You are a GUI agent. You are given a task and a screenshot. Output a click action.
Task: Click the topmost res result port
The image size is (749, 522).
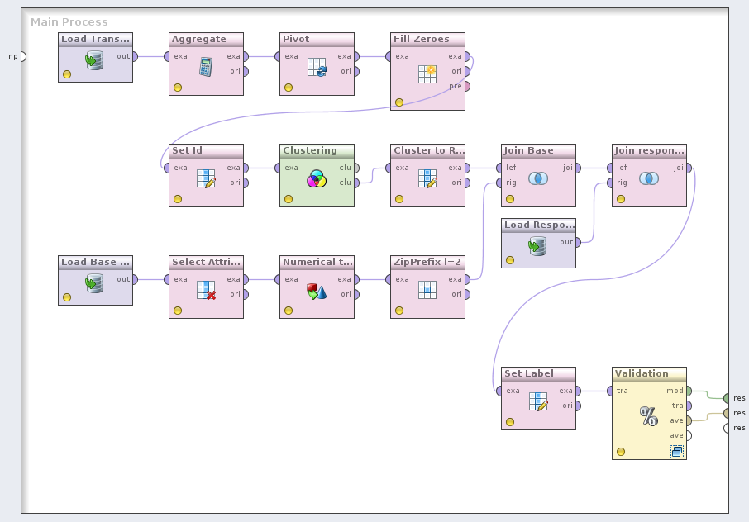[x=726, y=398]
